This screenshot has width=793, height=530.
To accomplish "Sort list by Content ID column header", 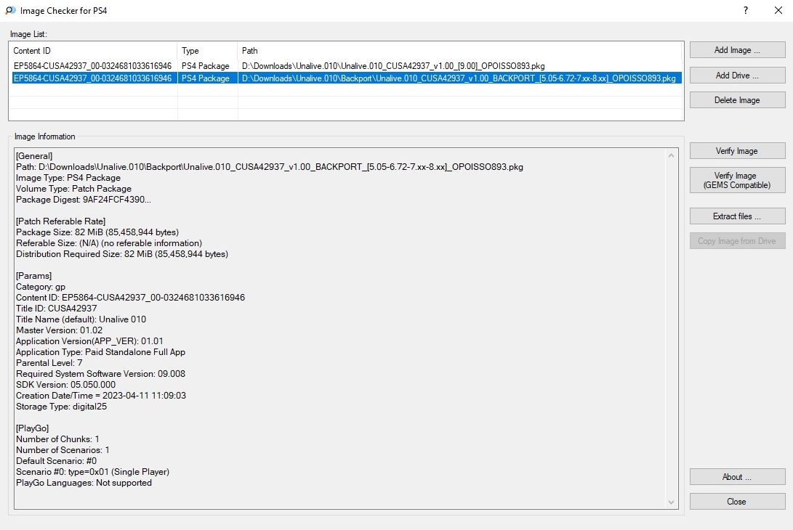I will coord(93,51).
